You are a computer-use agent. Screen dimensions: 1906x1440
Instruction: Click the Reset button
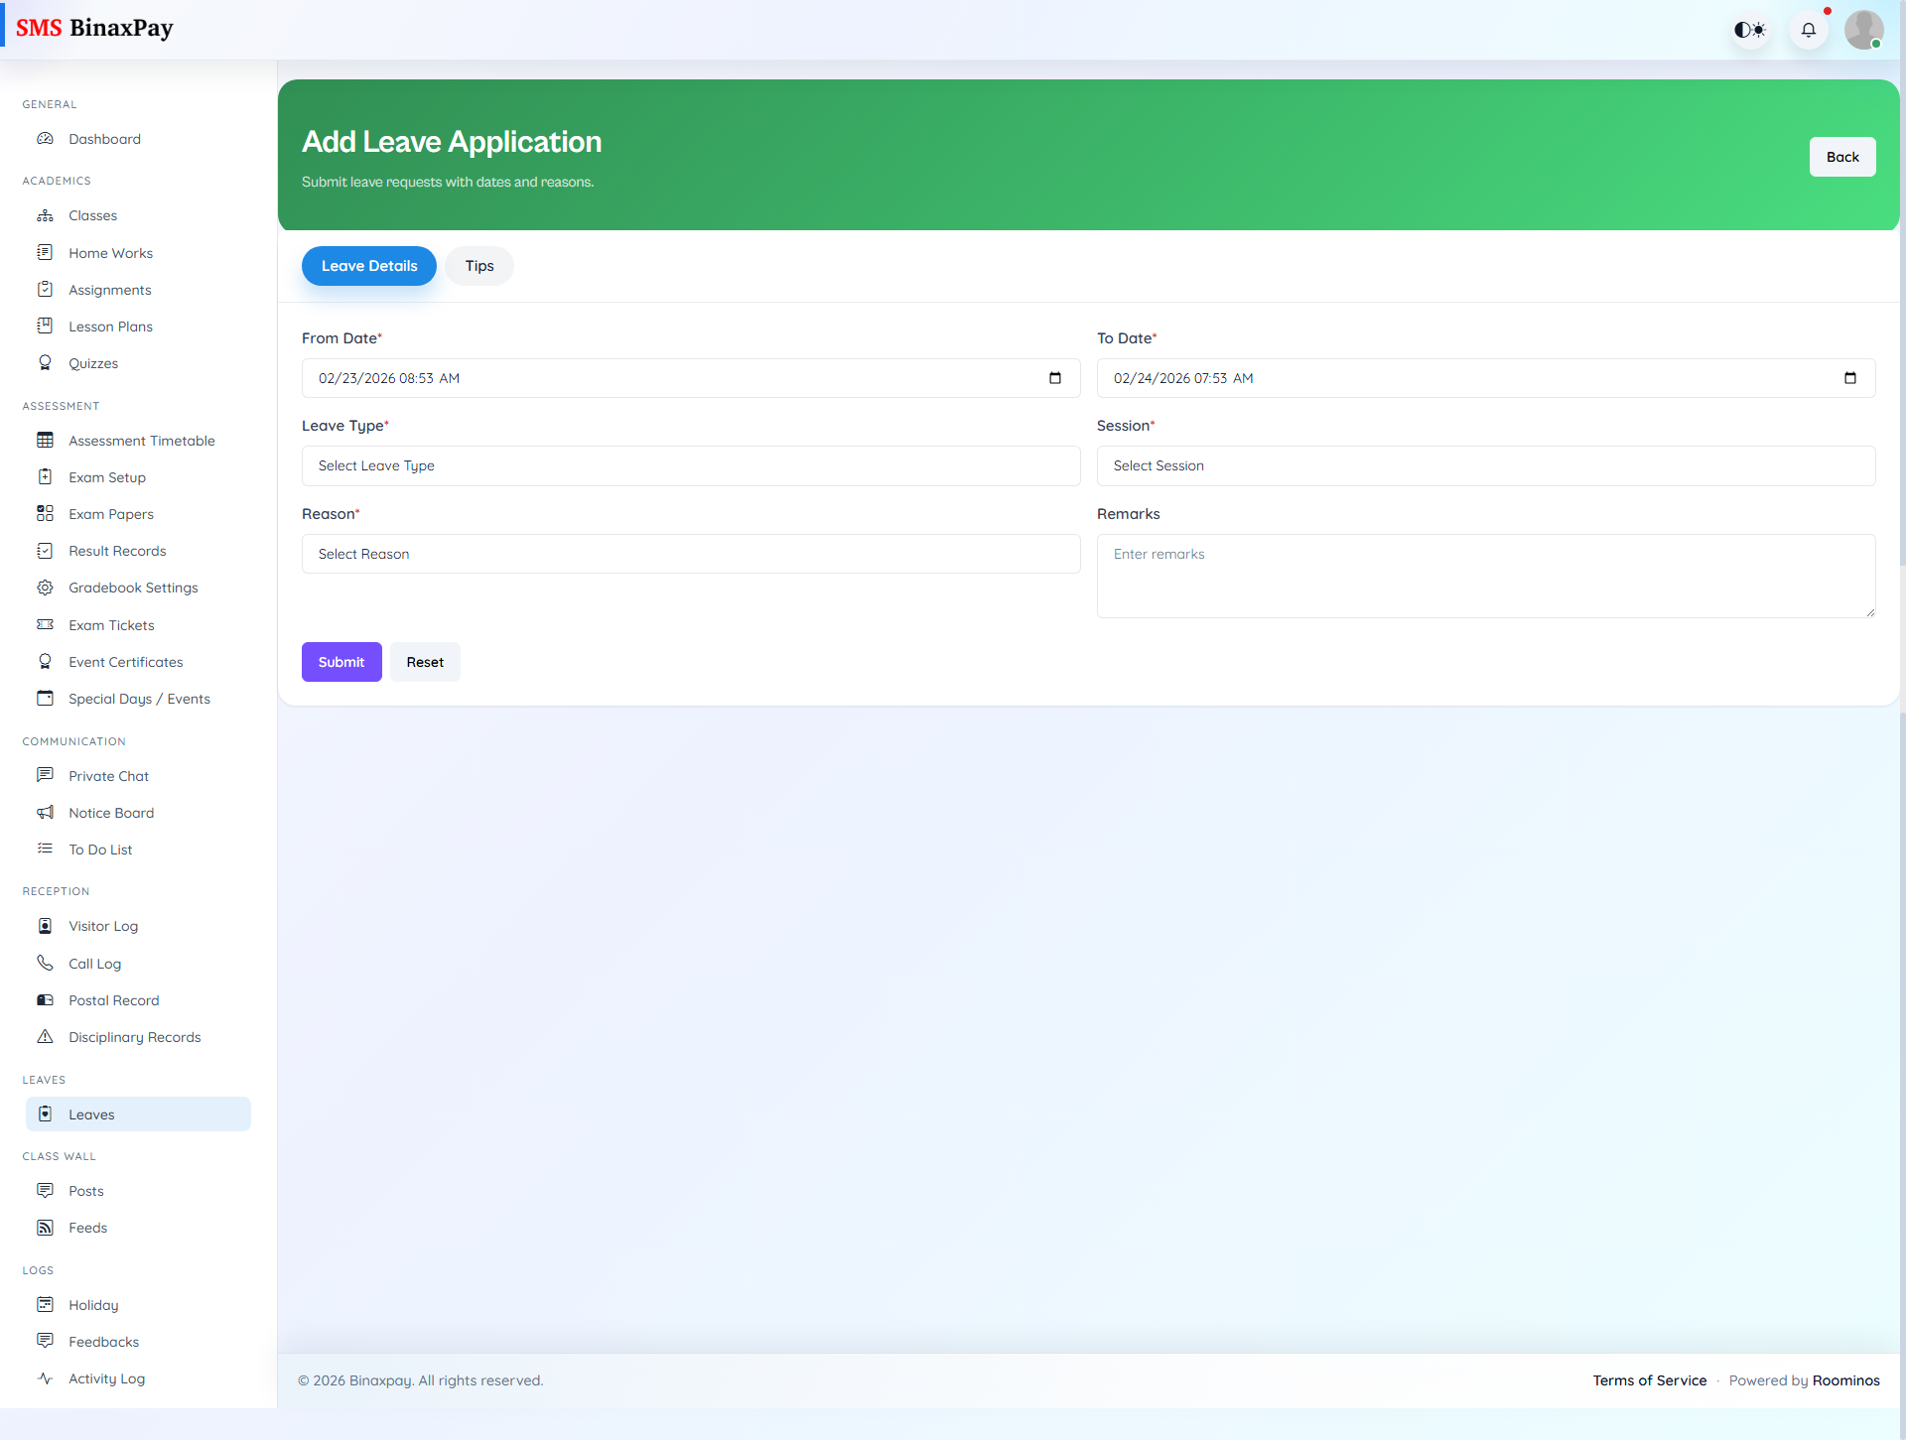(x=425, y=662)
